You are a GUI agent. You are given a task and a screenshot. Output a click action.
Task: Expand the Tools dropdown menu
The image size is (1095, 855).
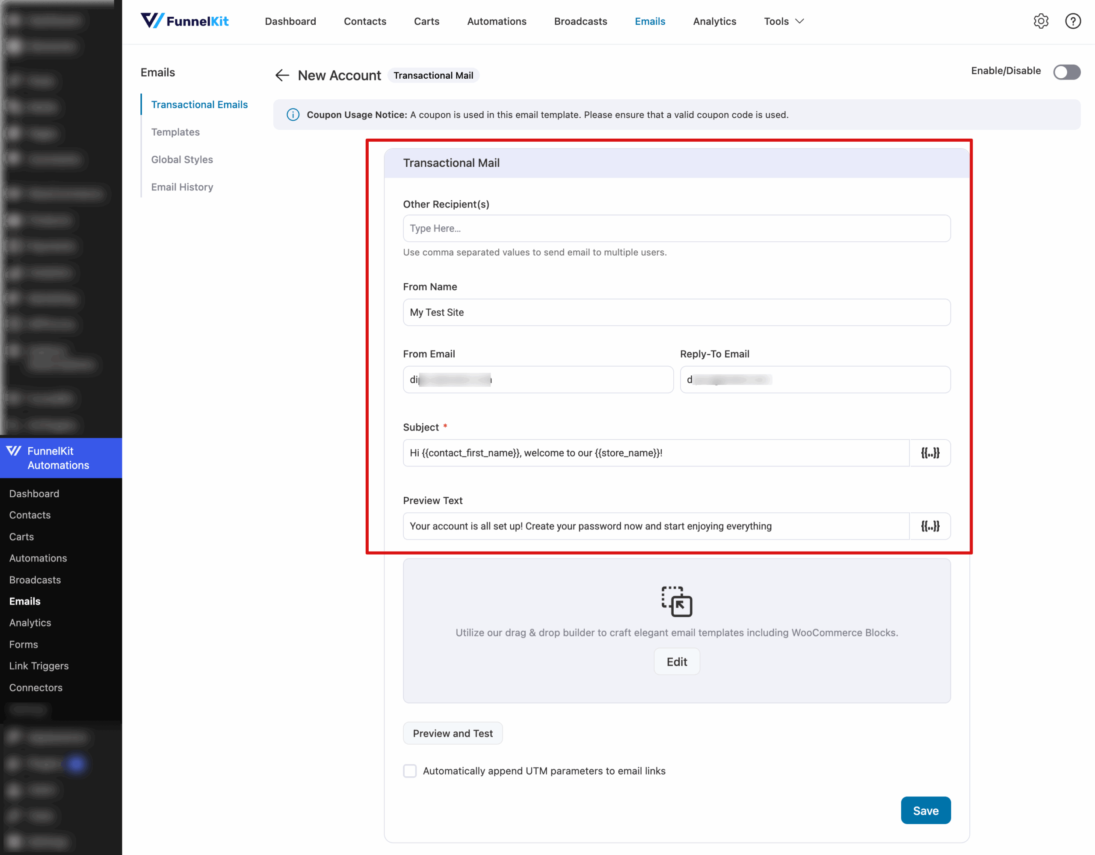coord(783,21)
